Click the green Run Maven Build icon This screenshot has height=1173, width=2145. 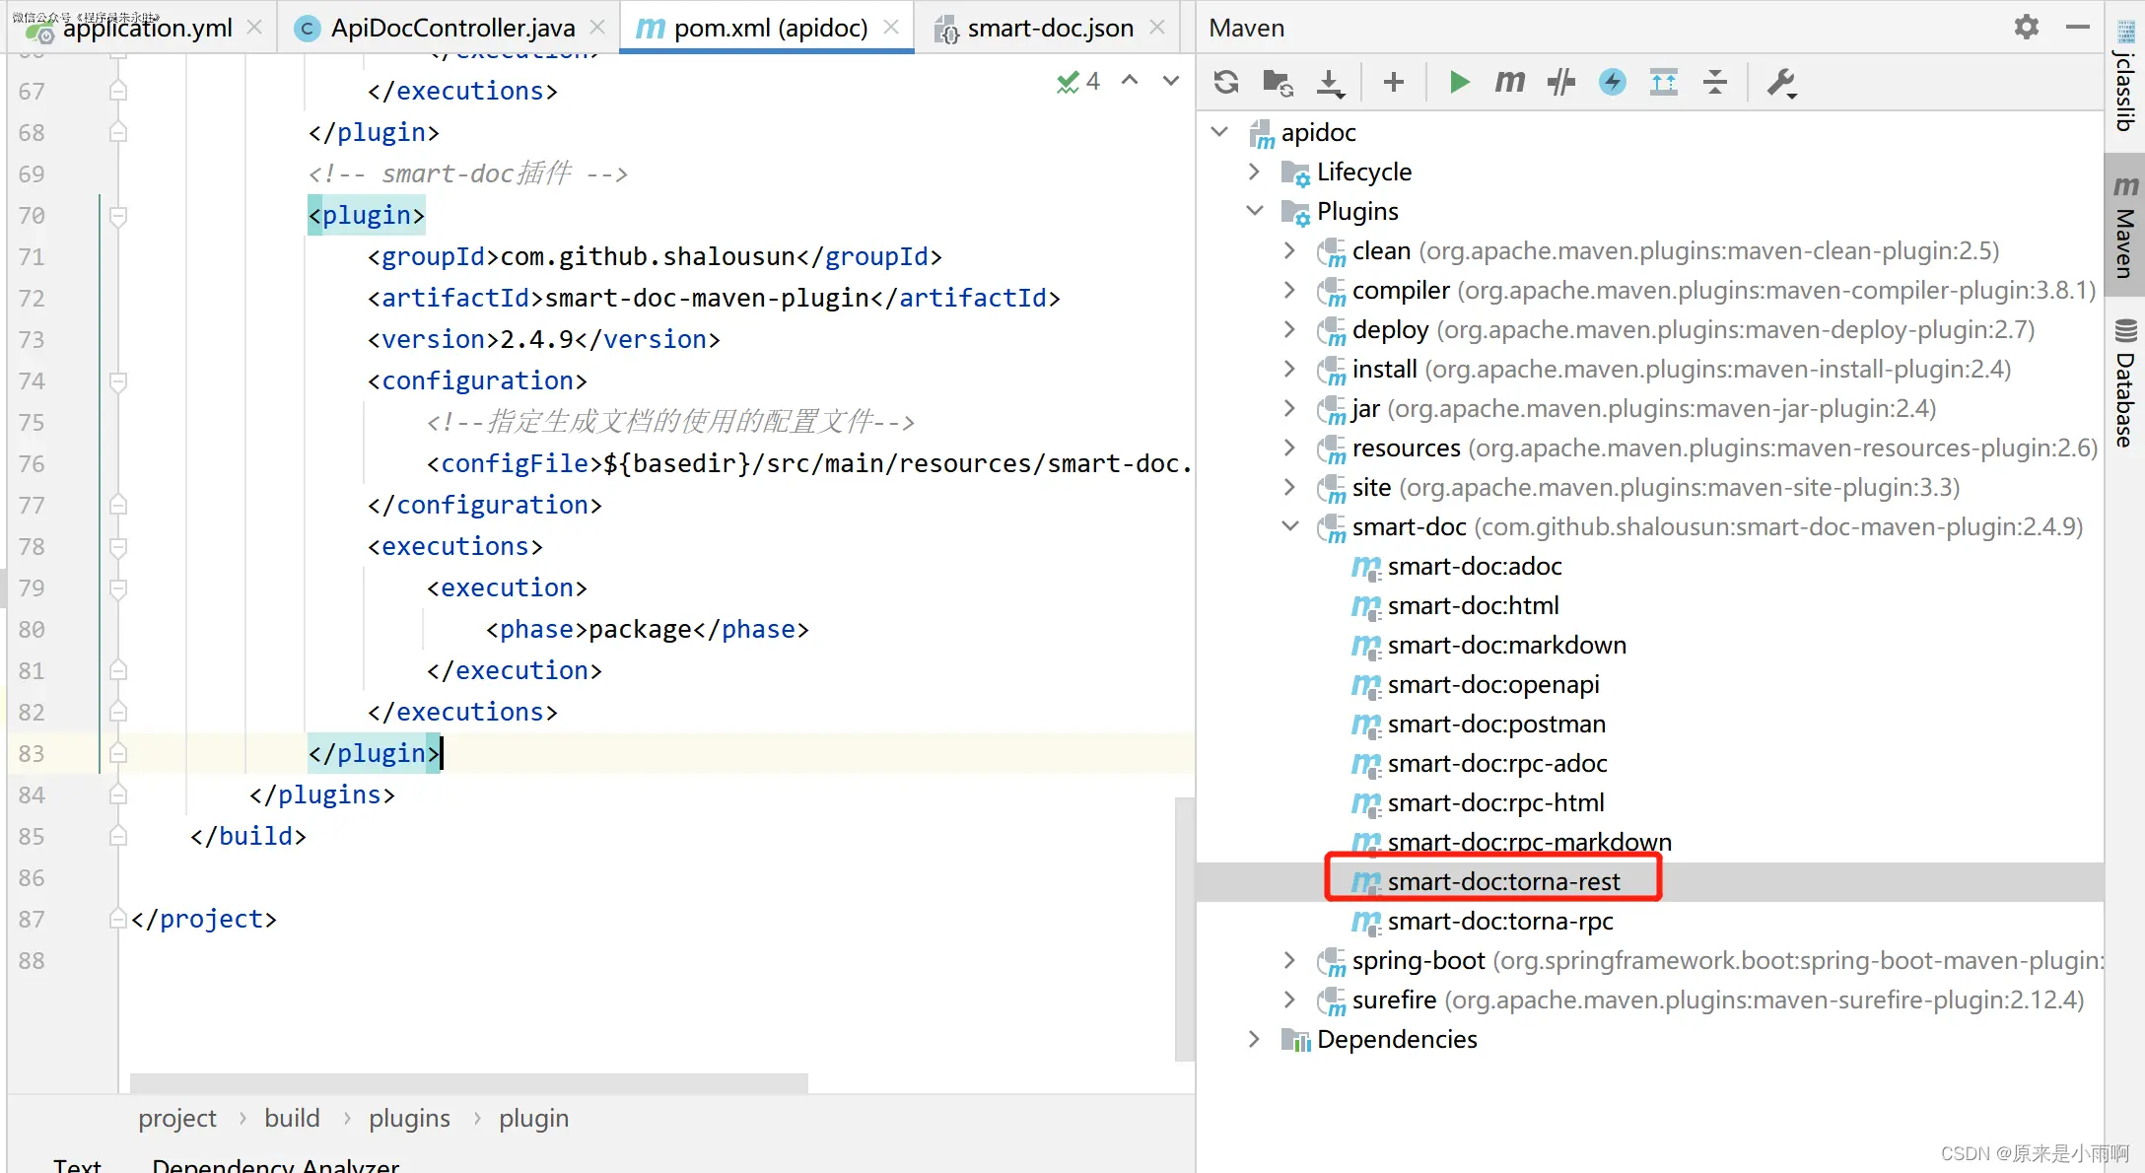point(1459,82)
